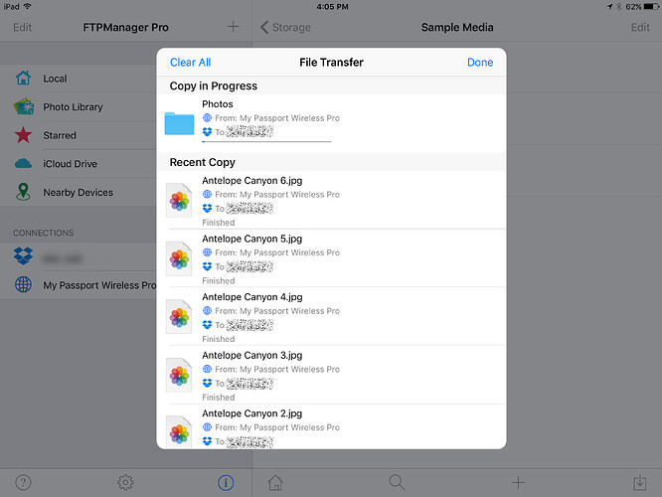This screenshot has height=497, width=662.
Task: Tap Edit in Sample Media header
Action: [640, 28]
